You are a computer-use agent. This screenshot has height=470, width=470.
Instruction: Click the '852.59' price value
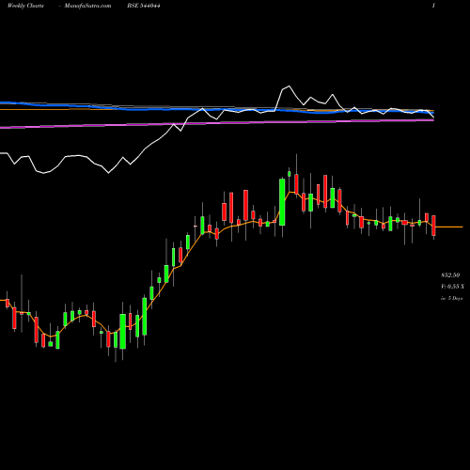[x=450, y=275]
